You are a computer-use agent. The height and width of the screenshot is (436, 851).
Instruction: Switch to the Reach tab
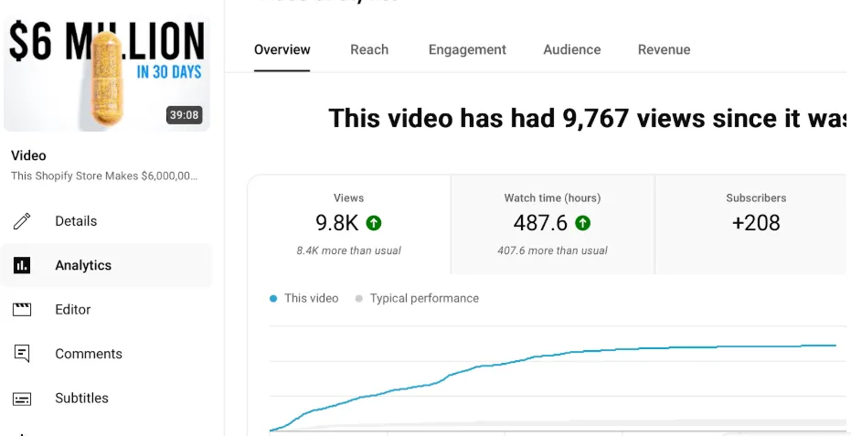[x=369, y=50]
